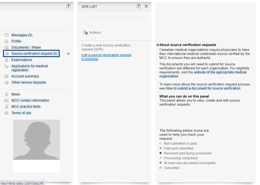Click the profile photo placeholder
Screen dimensions: 260x185
click(37, 140)
